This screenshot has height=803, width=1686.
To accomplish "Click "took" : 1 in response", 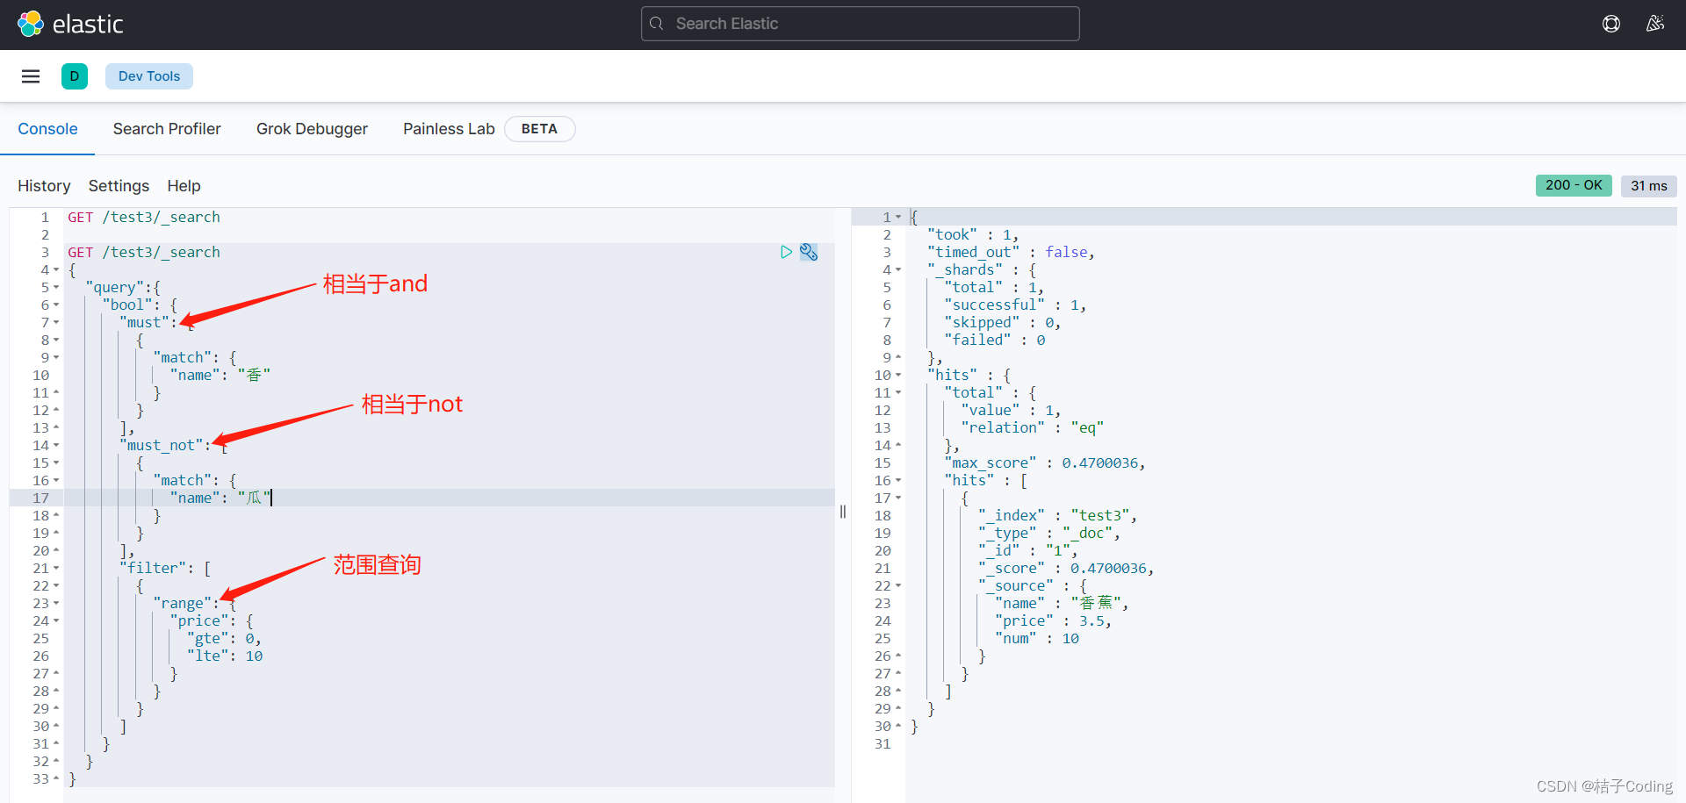I will pos(973,234).
